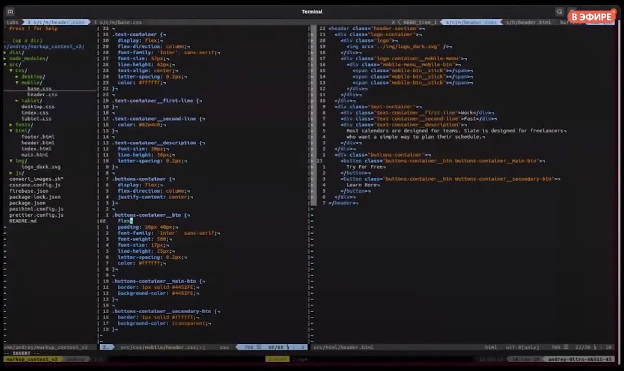Open base.css in the tree

coord(39,89)
